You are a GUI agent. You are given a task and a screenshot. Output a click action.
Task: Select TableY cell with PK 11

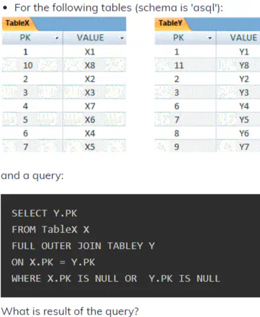(185, 65)
